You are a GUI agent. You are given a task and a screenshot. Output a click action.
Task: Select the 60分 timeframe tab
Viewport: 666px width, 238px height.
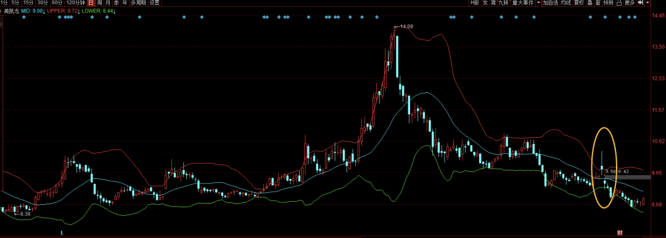pyautogui.click(x=57, y=2)
